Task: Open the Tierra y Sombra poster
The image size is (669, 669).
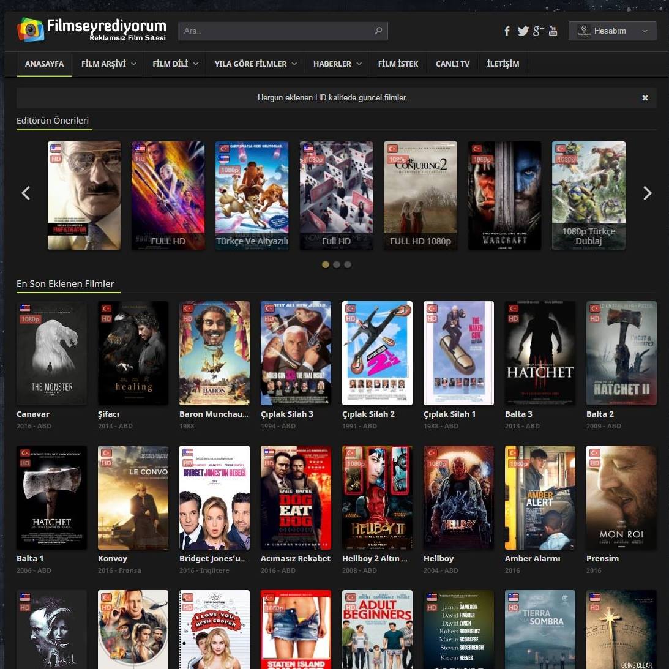Action: tap(540, 629)
